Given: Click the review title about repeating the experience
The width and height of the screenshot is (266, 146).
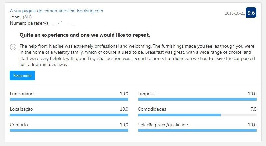Looking at the screenshot, I should pos(85,35).
